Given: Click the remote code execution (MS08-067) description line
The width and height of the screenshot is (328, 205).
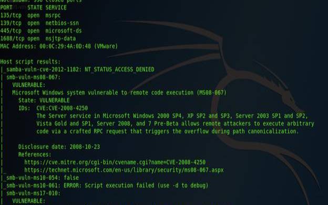Looking at the screenshot, I should [119, 93].
